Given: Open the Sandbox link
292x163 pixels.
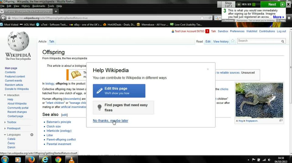Looking at the screenshot, I should coord(223,31).
